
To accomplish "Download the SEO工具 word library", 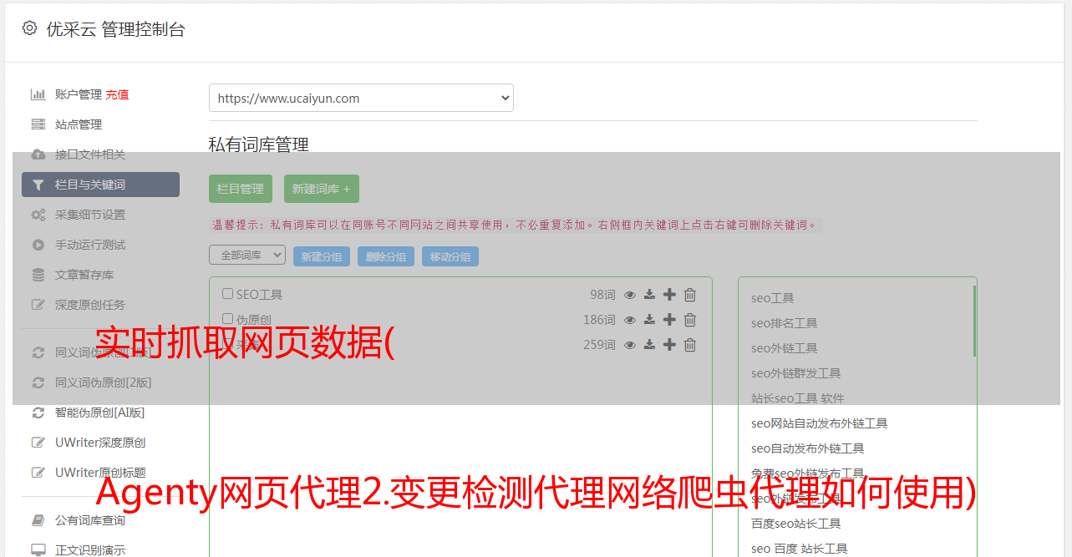I will tap(649, 295).
